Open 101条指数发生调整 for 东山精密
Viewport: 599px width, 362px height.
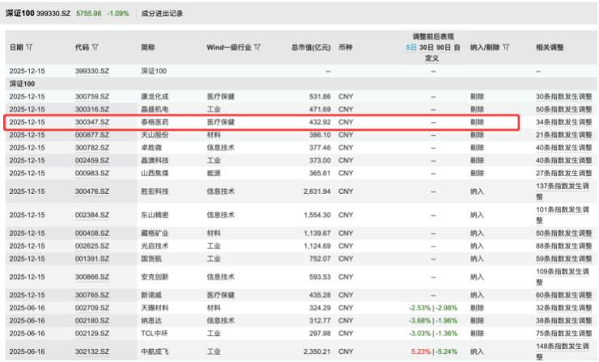point(563,215)
